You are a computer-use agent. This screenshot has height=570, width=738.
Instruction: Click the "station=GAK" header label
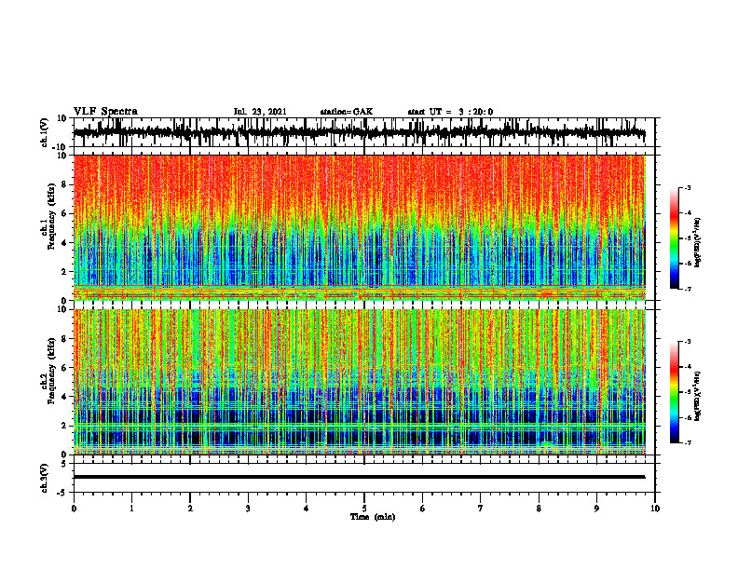(347, 112)
